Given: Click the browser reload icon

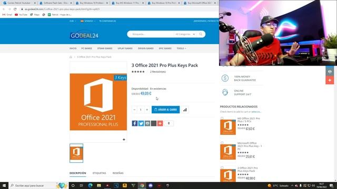Looking at the screenshot, I should click(15, 9).
